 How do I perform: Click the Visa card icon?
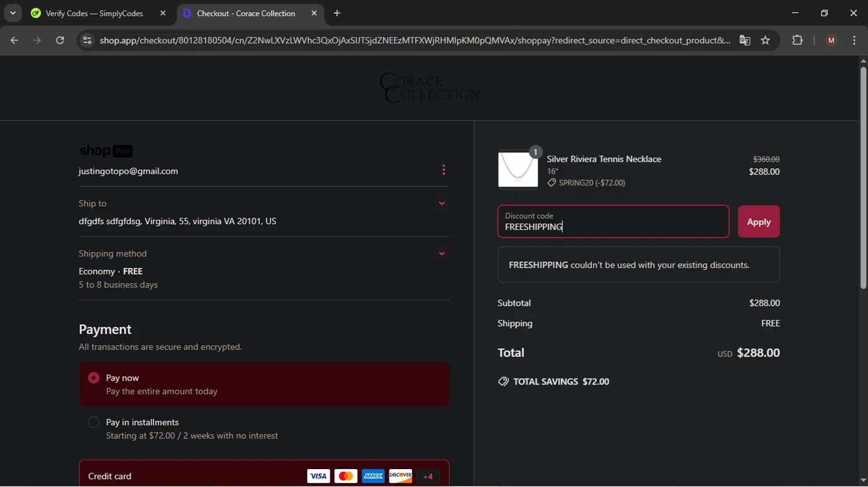[x=318, y=476]
